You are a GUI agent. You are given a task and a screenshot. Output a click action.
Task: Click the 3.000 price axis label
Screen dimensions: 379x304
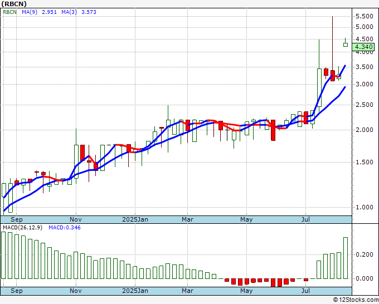[365, 84]
